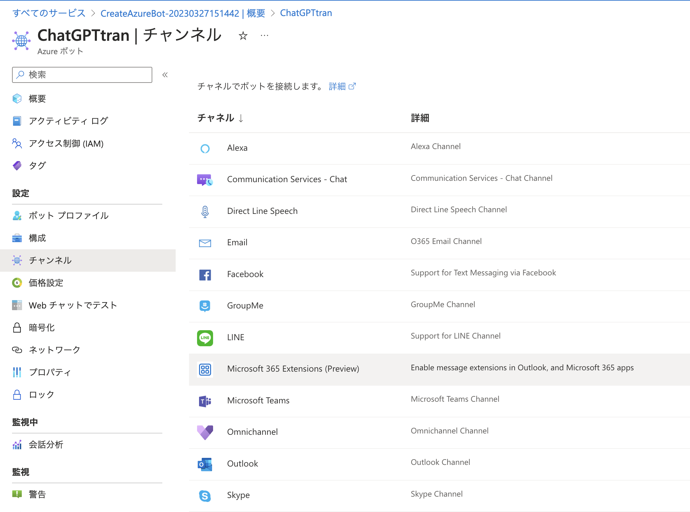The height and width of the screenshot is (512, 690).
Task: Go to すべてのサービス breadcrumb link
Action: click(x=49, y=13)
